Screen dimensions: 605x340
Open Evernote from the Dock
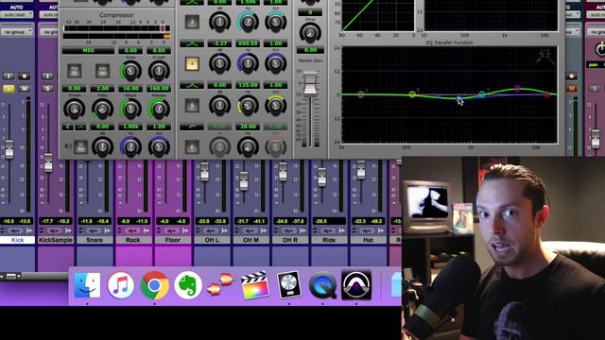[x=188, y=285]
